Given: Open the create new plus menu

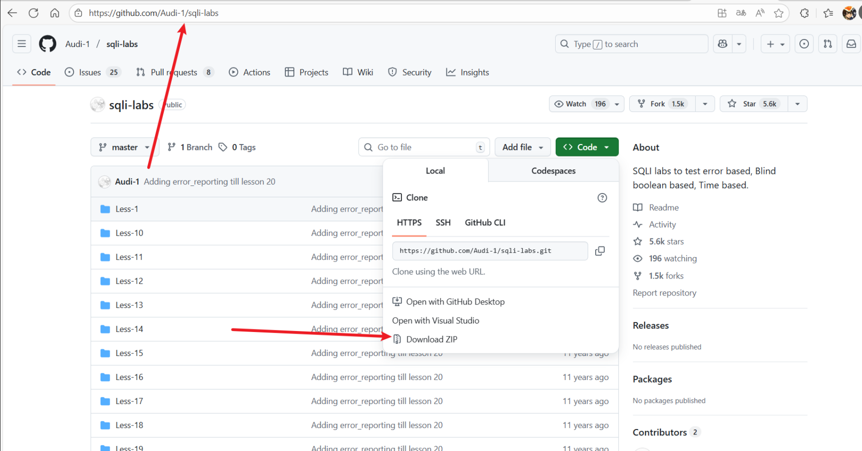Looking at the screenshot, I should point(775,44).
